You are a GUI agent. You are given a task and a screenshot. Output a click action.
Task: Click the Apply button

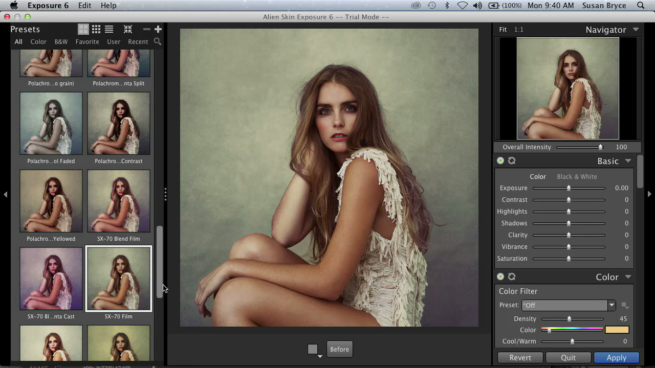[617, 358]
